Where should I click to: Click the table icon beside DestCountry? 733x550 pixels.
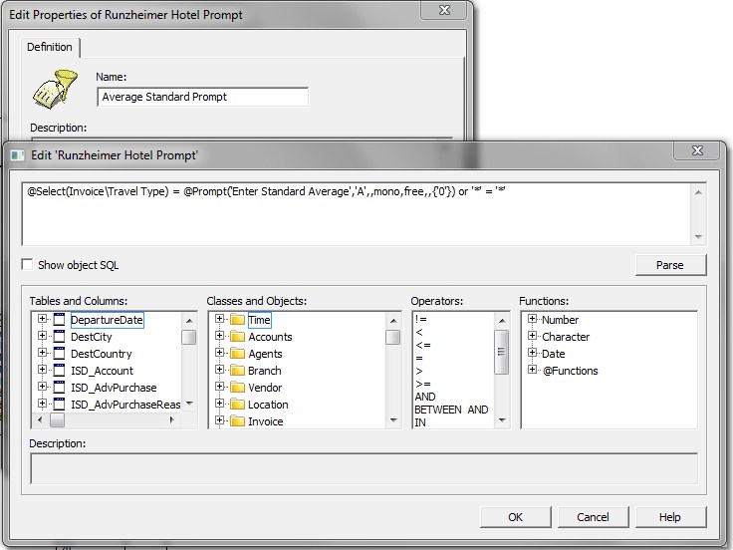[59, 354]
